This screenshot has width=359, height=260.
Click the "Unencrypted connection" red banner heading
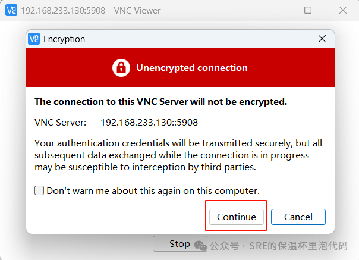(191, 68)
